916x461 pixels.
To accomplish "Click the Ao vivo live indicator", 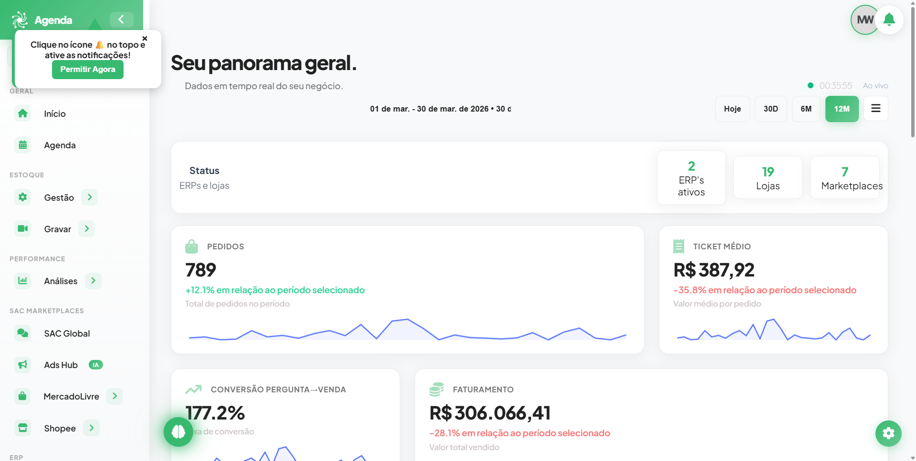I will 875,86.
